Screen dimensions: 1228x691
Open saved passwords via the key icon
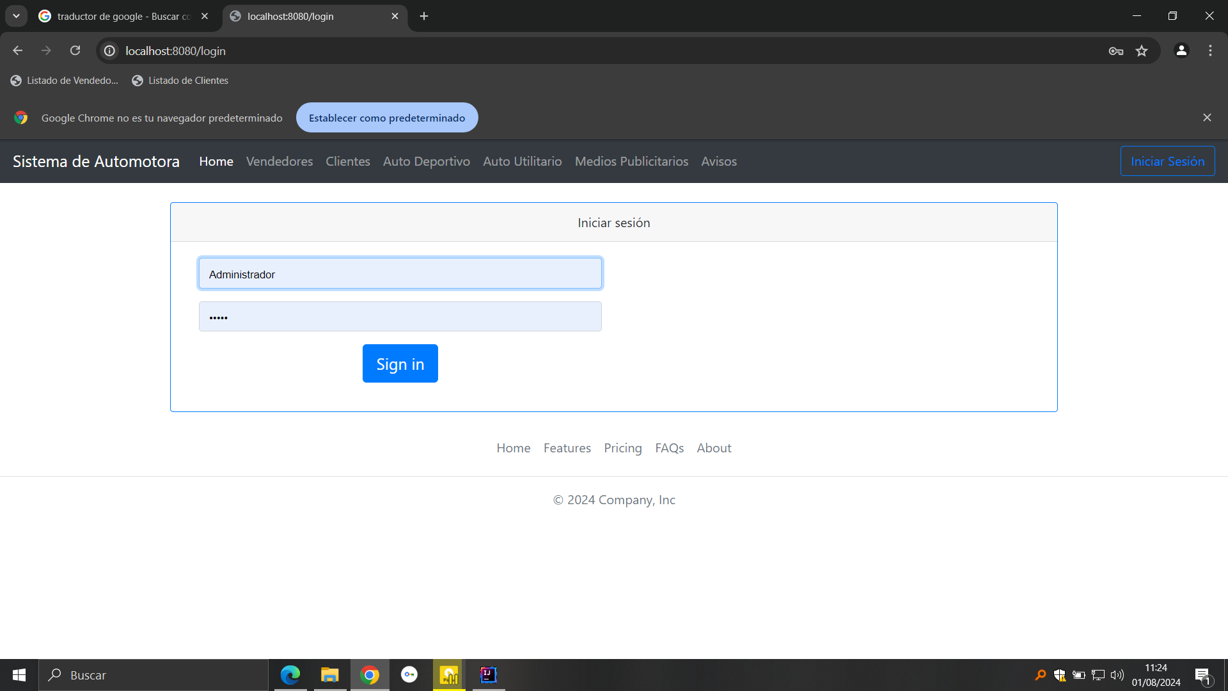[1115, 51]
